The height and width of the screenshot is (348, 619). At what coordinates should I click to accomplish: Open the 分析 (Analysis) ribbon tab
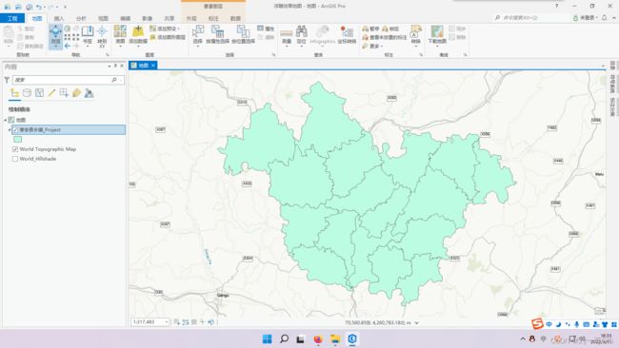coord(81,18)
